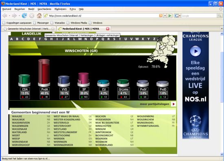224x161 pixels.
Task: Click the scrollbar up arrow
Action: coord(222,34)
